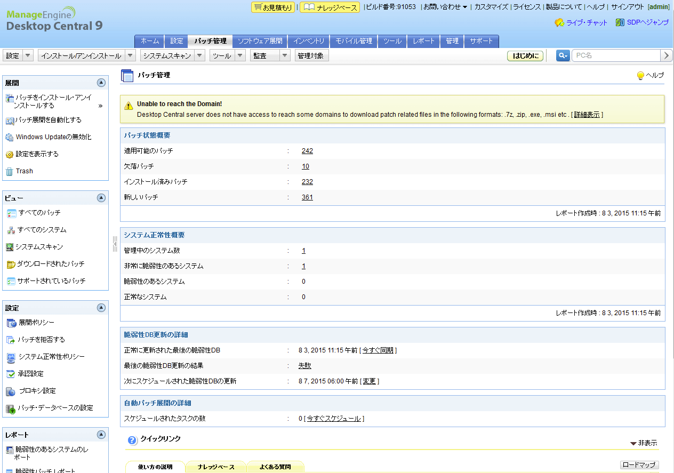Click the ダウンロードされたパッチ folder icon

click(x=11, y=264)
